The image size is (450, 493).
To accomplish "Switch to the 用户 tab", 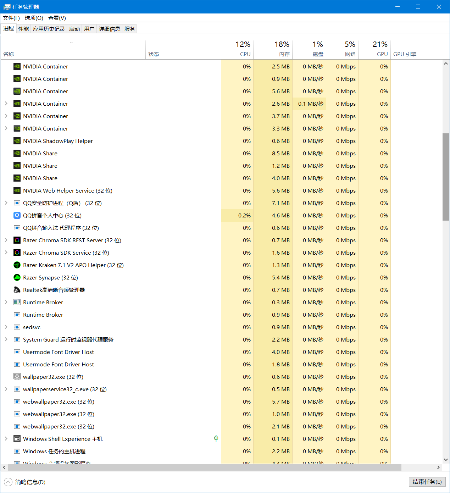I will [89, 29].
